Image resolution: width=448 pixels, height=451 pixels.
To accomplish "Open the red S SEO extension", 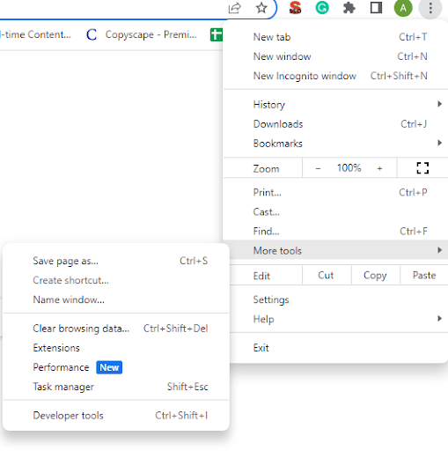I will pos(295,8).
